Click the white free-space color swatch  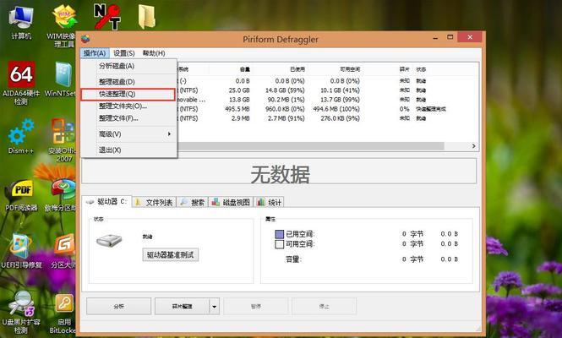[x=280, y=244]
